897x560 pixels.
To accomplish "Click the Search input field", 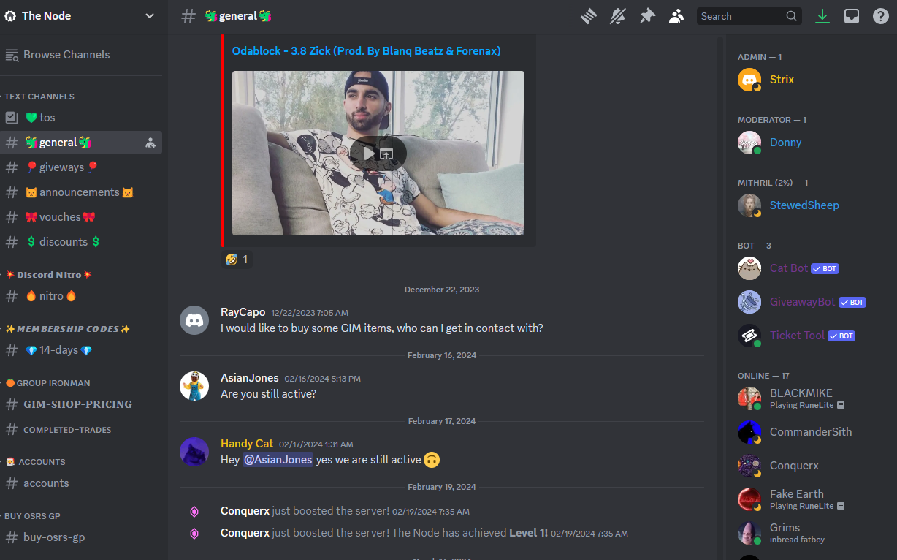I will tap(749, 16).
